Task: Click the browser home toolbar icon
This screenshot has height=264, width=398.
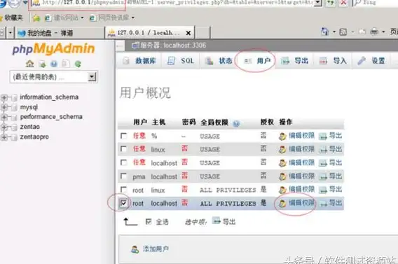Action: [x=325, y=32]
